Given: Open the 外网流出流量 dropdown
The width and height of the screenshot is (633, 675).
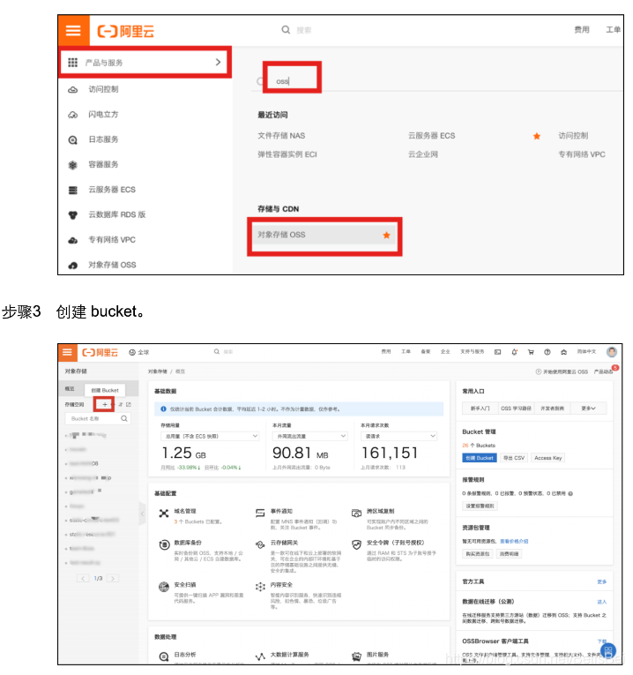Looking at the screenshot, I should pos(309,436).
